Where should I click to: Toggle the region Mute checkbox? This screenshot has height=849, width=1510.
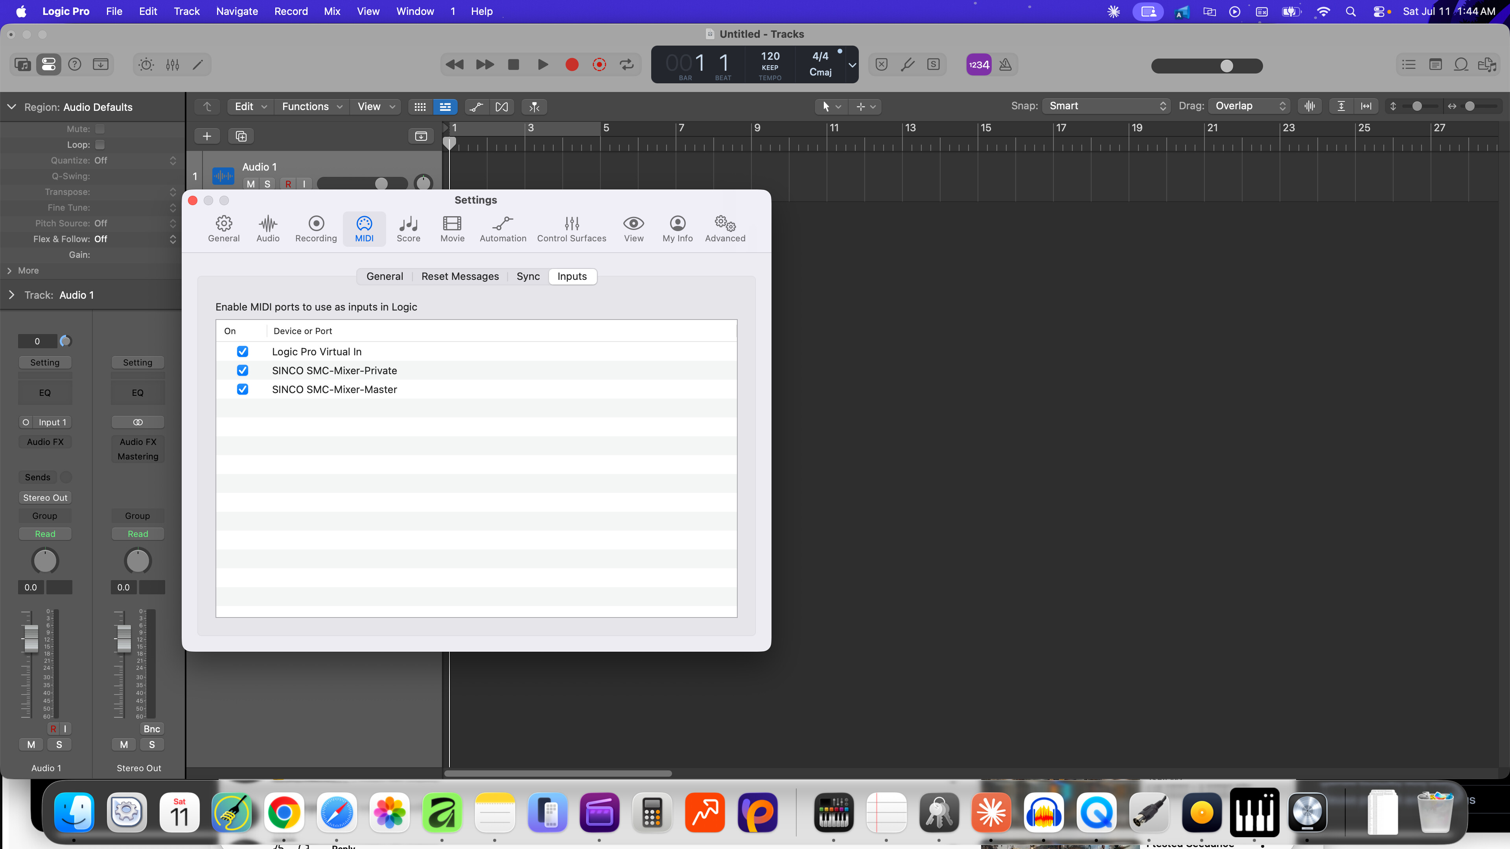99,129
